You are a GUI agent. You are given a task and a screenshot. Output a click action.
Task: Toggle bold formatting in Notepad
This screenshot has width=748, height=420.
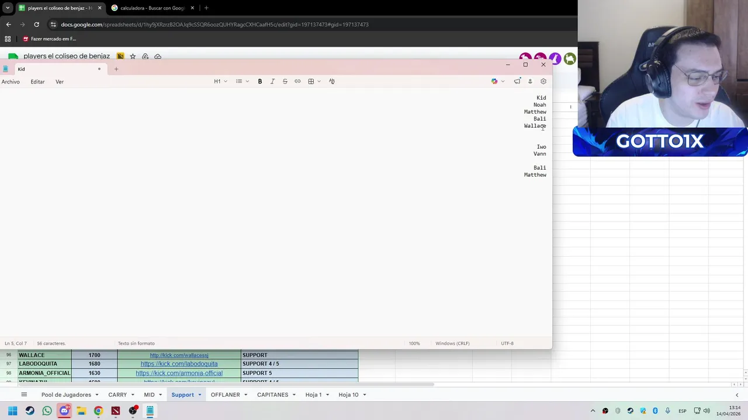(260, 81)
